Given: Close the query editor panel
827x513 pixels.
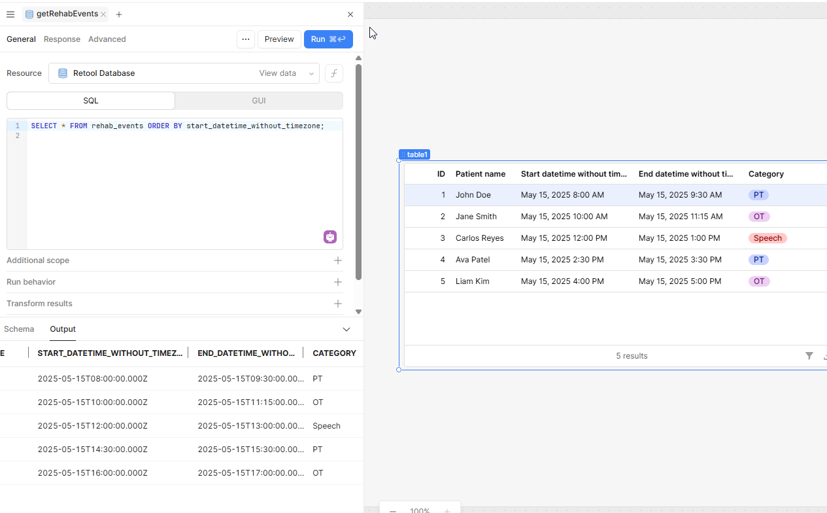Looking at the screenshot, I should click(x=350, y=14).
